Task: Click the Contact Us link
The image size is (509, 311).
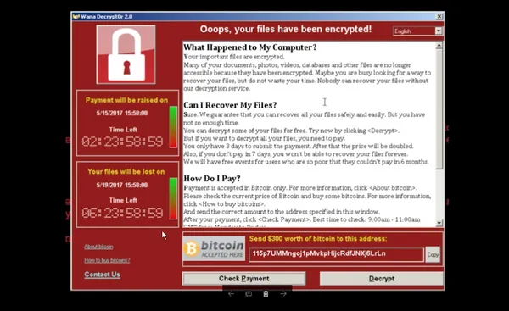Action: (x=103, y=275)
